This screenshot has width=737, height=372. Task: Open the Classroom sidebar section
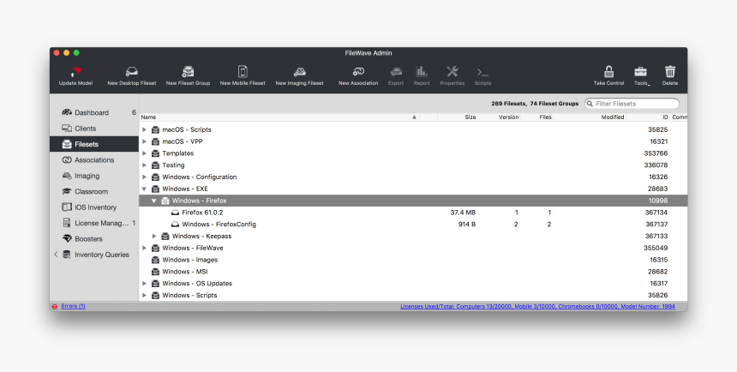(x=94, y=191)
